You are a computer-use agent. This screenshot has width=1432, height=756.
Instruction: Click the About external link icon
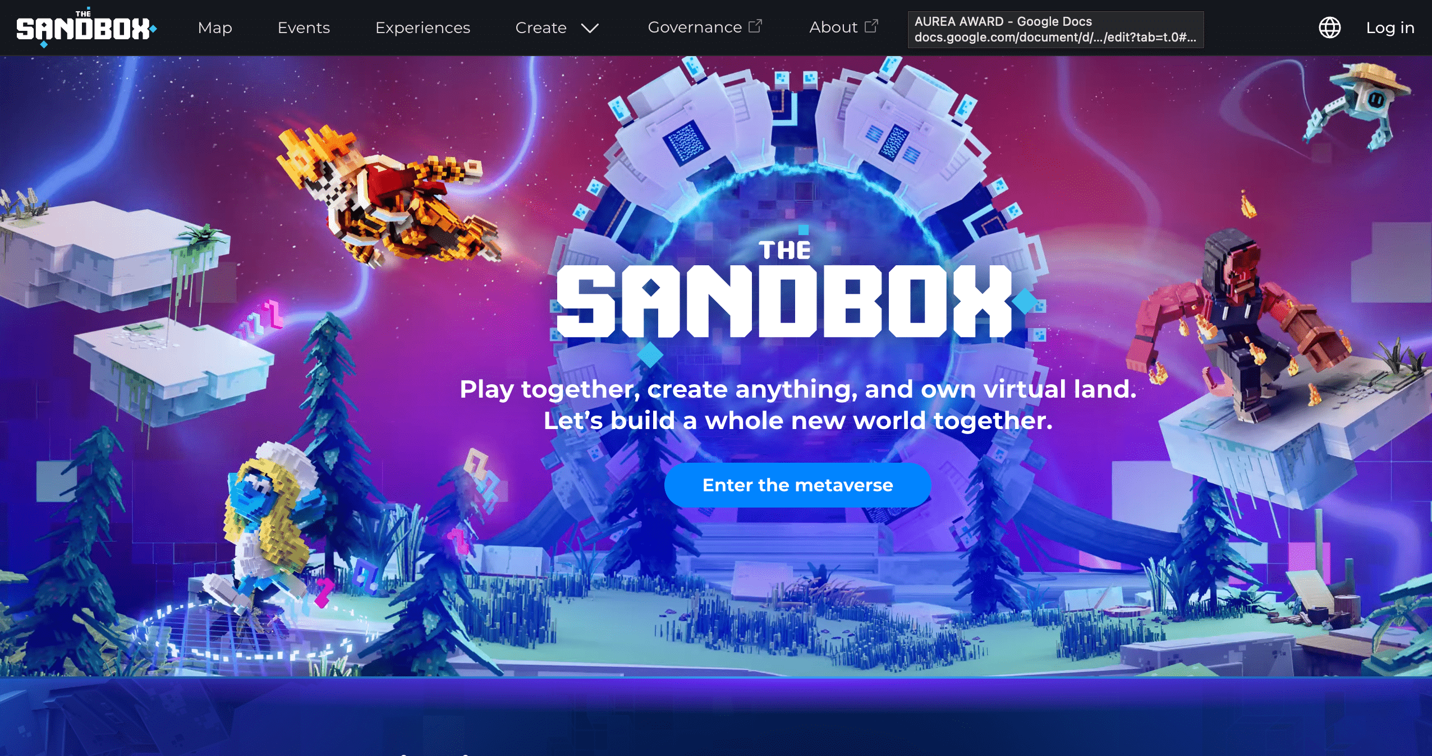coord(871,26)
